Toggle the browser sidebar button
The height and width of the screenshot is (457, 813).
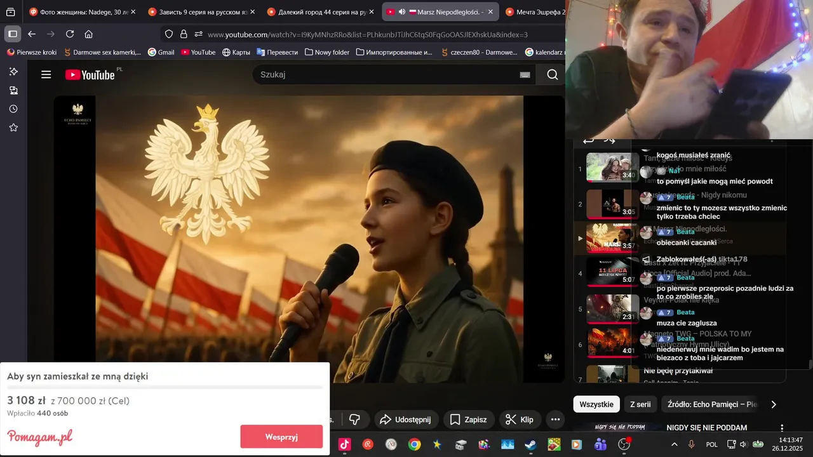coord(13,34)
